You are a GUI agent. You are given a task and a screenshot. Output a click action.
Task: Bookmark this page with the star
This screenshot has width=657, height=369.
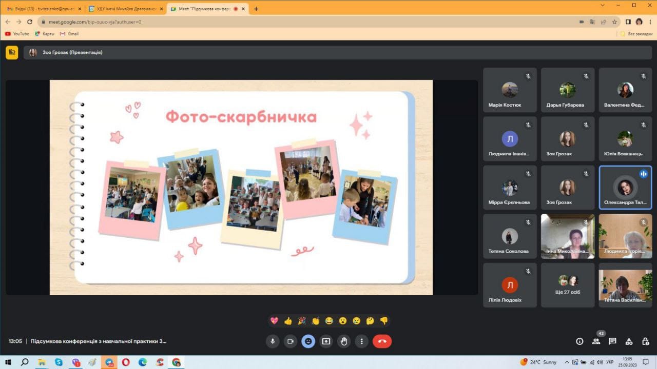click(x=614, y=22)
